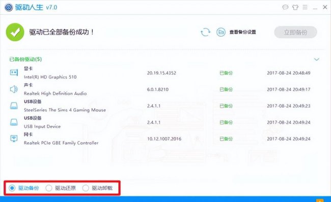Click version 20.19.15.4352
Viewport: 331px width, 202px height.
tap(161, 73)
